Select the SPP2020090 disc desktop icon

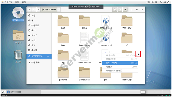tap(18, 13)
